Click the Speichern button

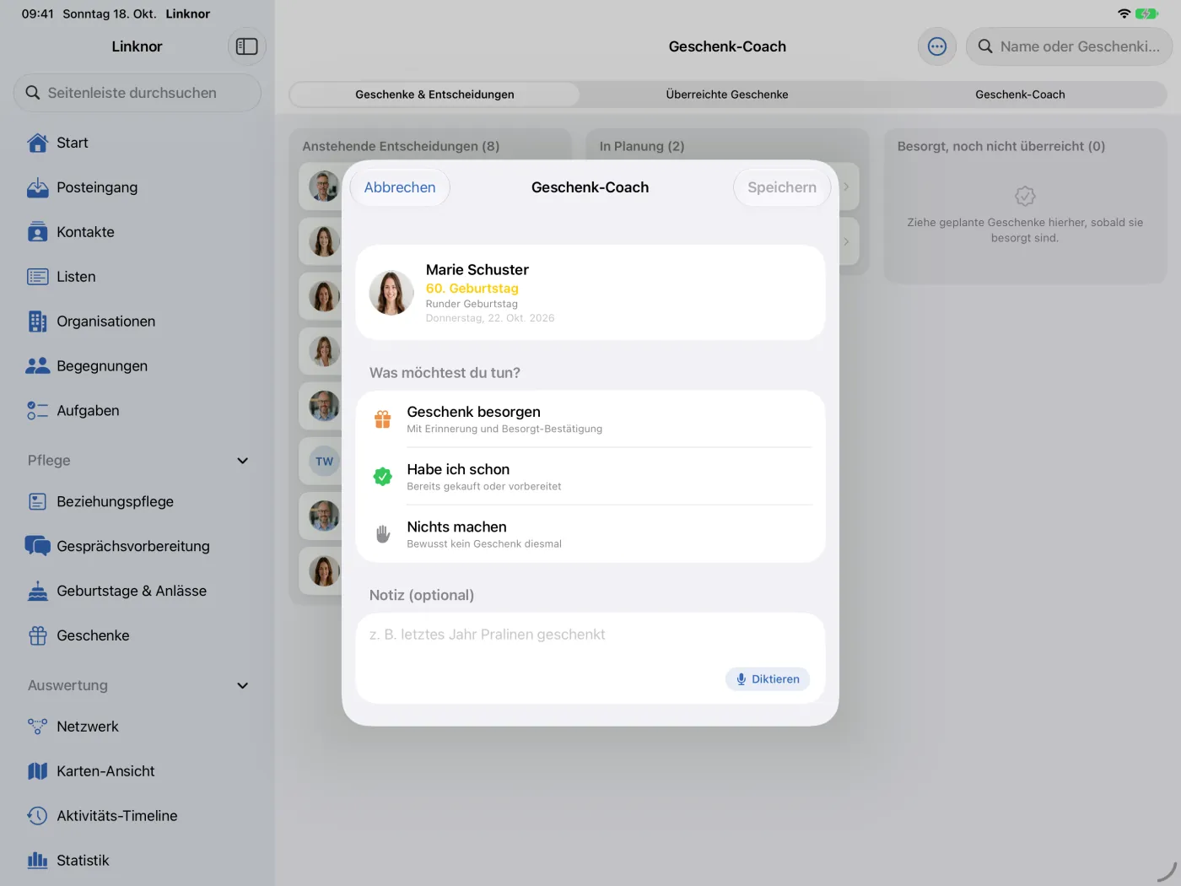click(x=782, y=187)
